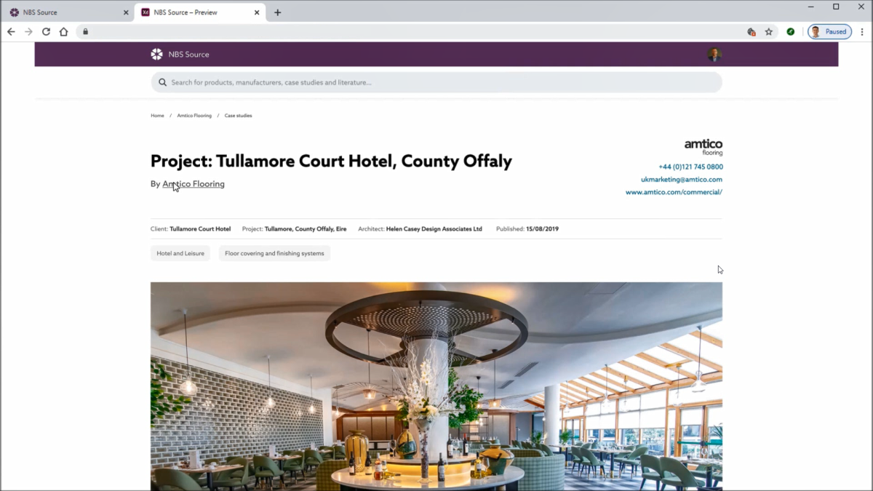Click the Case studies breadcrumb
This screenshot has width=873, height=491.
[x=238, y=116]
